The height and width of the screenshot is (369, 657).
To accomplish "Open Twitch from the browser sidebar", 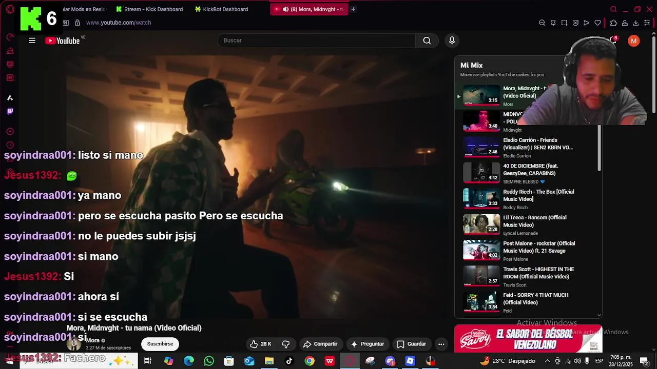I will [x=10, y=111].
